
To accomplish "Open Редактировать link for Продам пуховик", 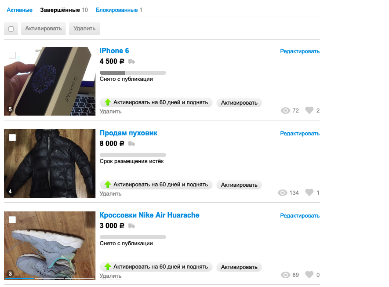I will [300, 134].
